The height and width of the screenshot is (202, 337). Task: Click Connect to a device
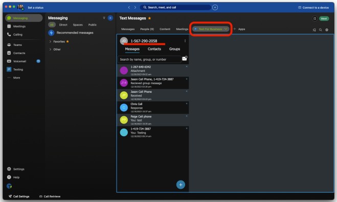click(x=313, y=8)
